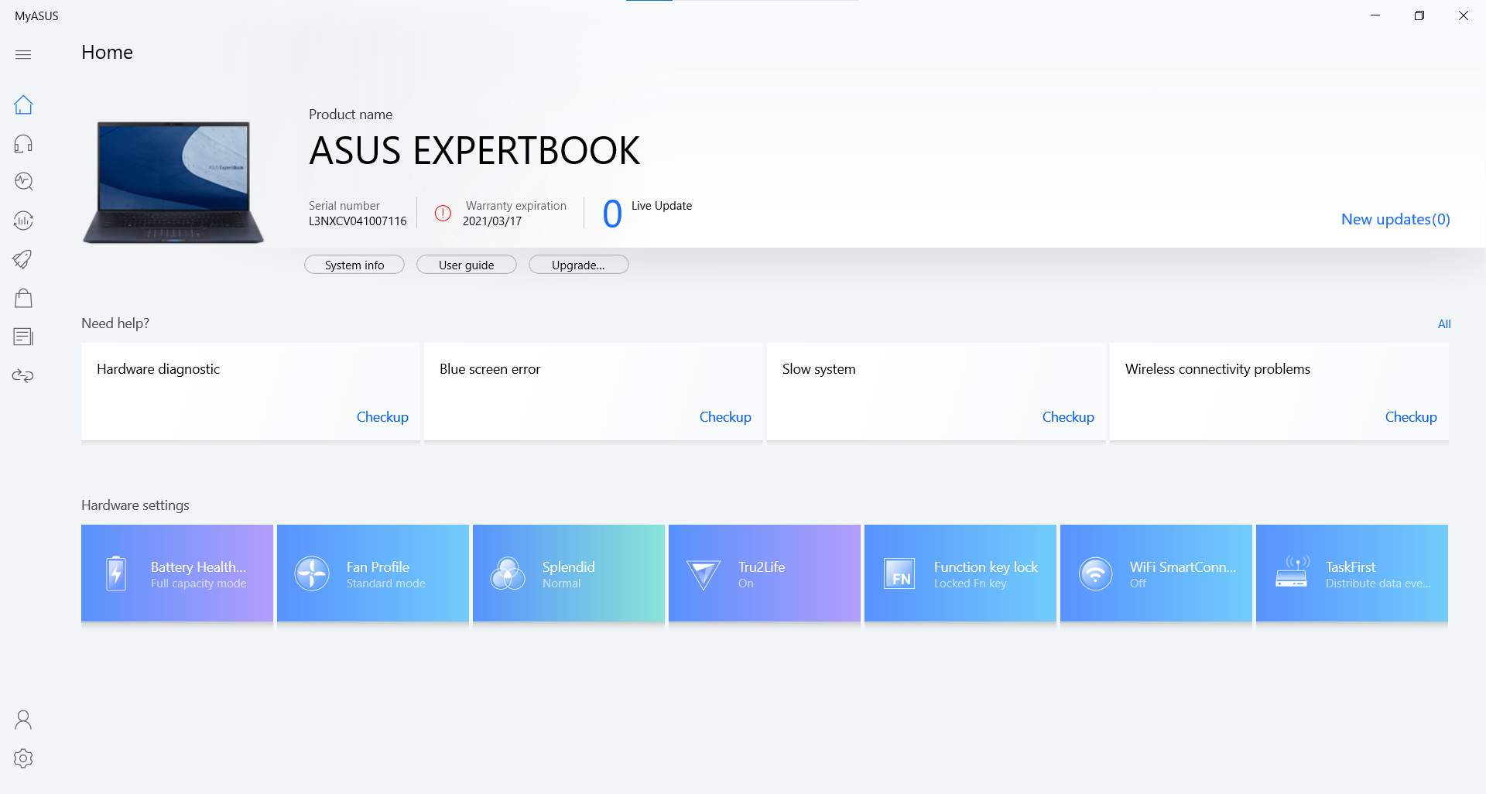Viewport: 1486px width, 794px height.
Task: Click the Live Update count 0
Action: tap(612, 214)
